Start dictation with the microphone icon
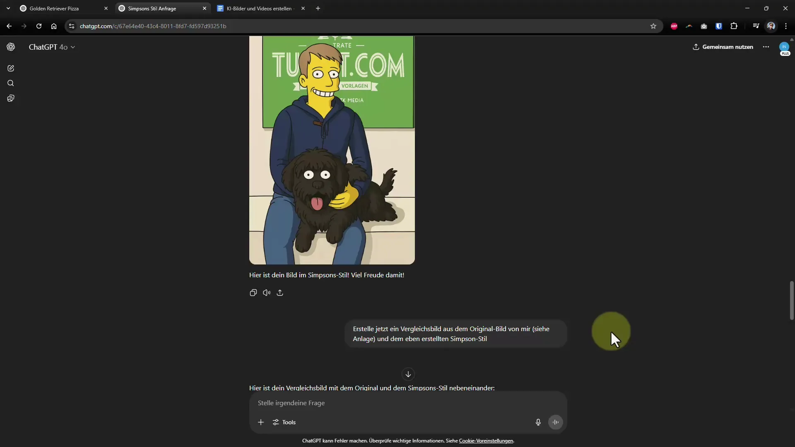Viewport: 795px width, 447px height. [538, 422]
